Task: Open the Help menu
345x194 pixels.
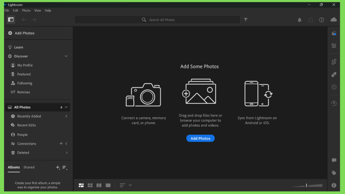Action: point(48,10)
